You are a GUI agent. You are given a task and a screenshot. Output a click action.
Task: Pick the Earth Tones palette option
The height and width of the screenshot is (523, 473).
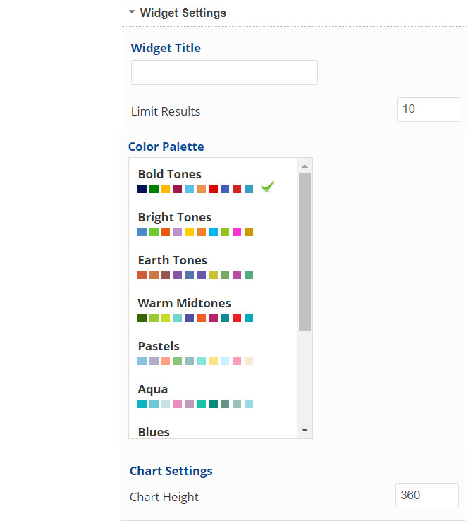[173, 260]
